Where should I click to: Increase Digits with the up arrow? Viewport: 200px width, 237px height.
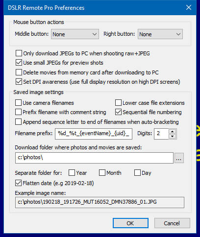pos(173,131)
